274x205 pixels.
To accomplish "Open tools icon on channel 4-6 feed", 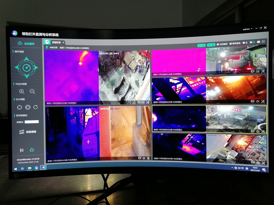I will click(x=263, y=101).
